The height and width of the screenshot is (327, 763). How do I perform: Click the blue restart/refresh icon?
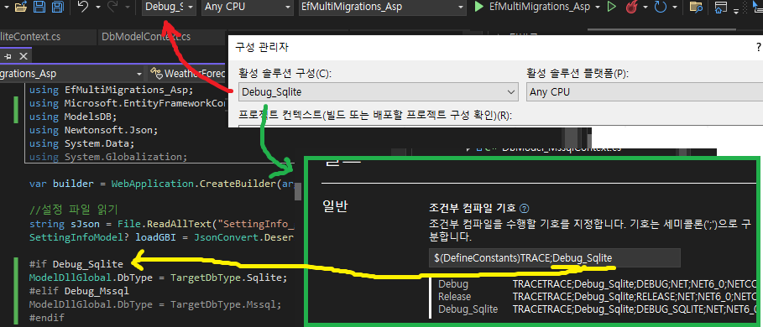(x=661, y=8)
